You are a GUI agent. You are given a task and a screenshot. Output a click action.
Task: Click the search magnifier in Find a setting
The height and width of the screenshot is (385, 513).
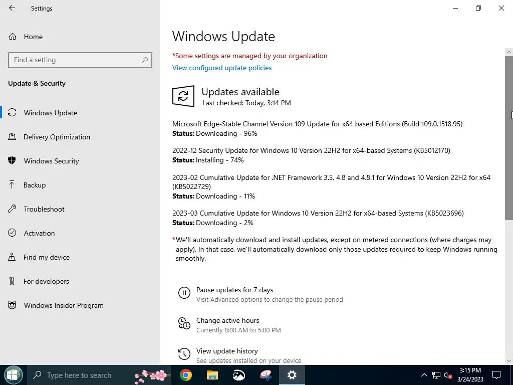145,60
